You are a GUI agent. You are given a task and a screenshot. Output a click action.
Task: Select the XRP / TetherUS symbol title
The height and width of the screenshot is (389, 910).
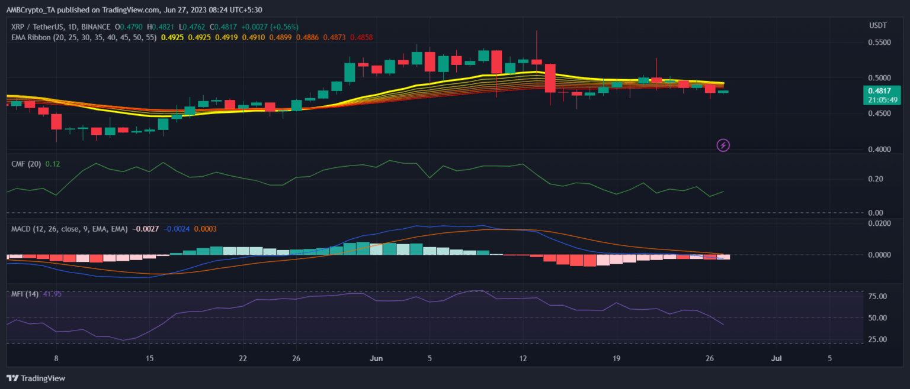pos(43,27)
